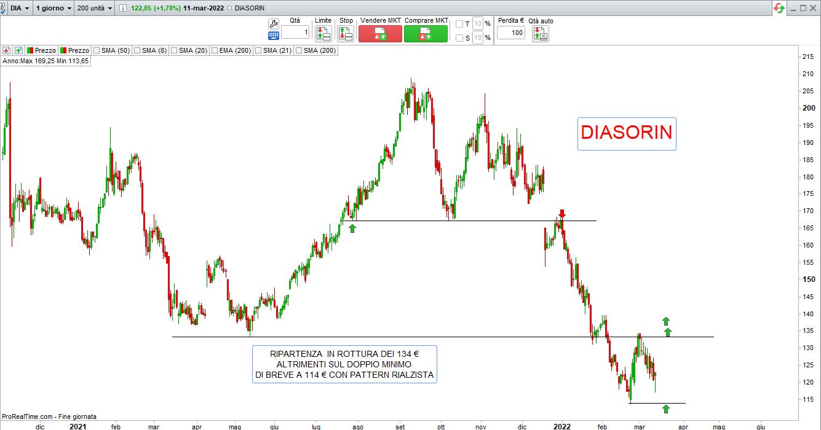Tick the T percentage checkbox
This screenshot has width=821, height=430.
tap(459, 24)
